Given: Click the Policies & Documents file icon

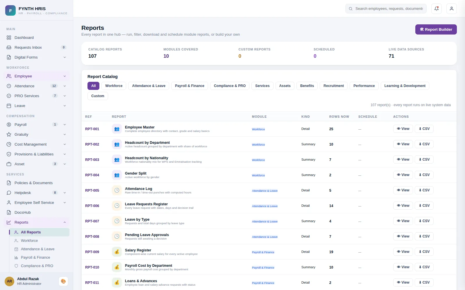Looking at the screenshot, I should (9, 183).
